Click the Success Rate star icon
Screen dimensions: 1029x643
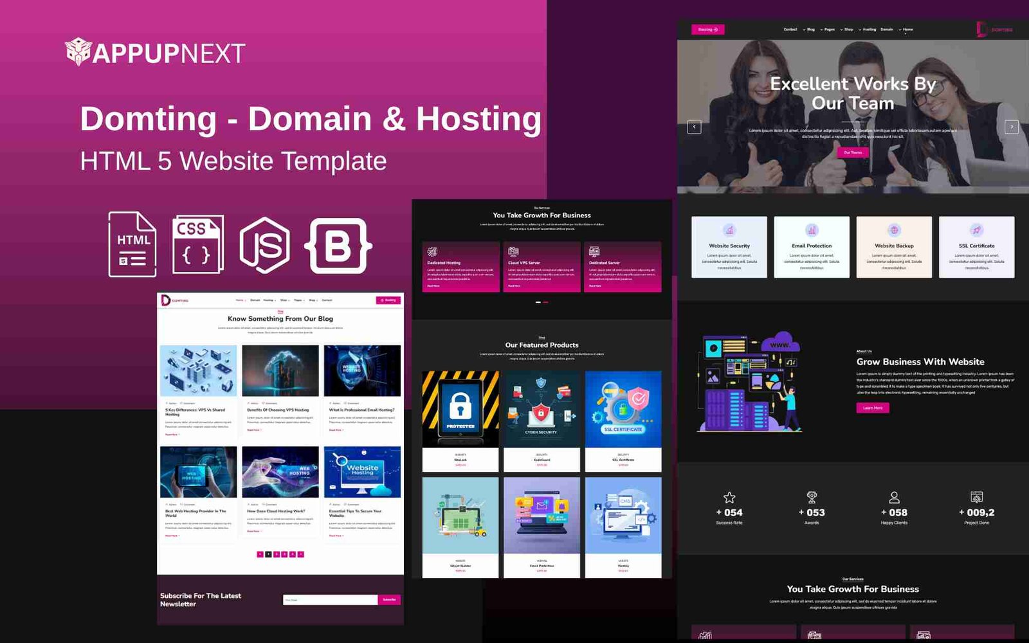pyautogui.click(x=729, y=497)
